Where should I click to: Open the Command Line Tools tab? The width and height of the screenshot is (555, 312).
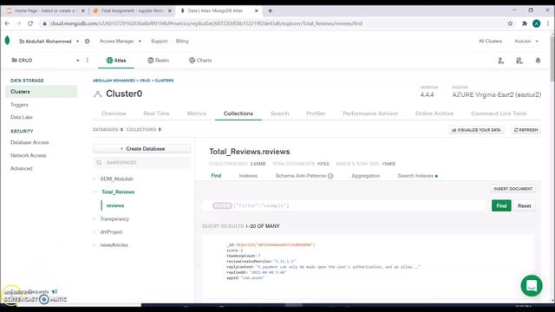499,114
